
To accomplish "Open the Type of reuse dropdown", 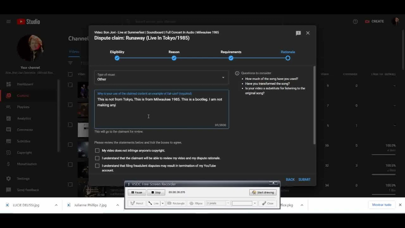I will [x=161, y=77].
